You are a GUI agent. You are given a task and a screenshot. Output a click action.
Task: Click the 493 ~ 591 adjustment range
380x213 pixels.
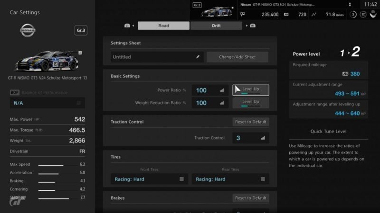pos(347,93)
